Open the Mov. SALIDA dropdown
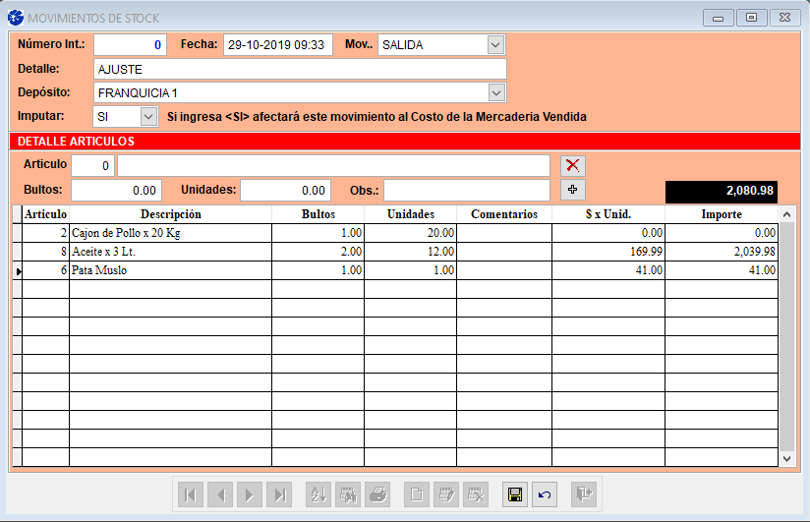810x522 pixels. (x=495, y=45)
